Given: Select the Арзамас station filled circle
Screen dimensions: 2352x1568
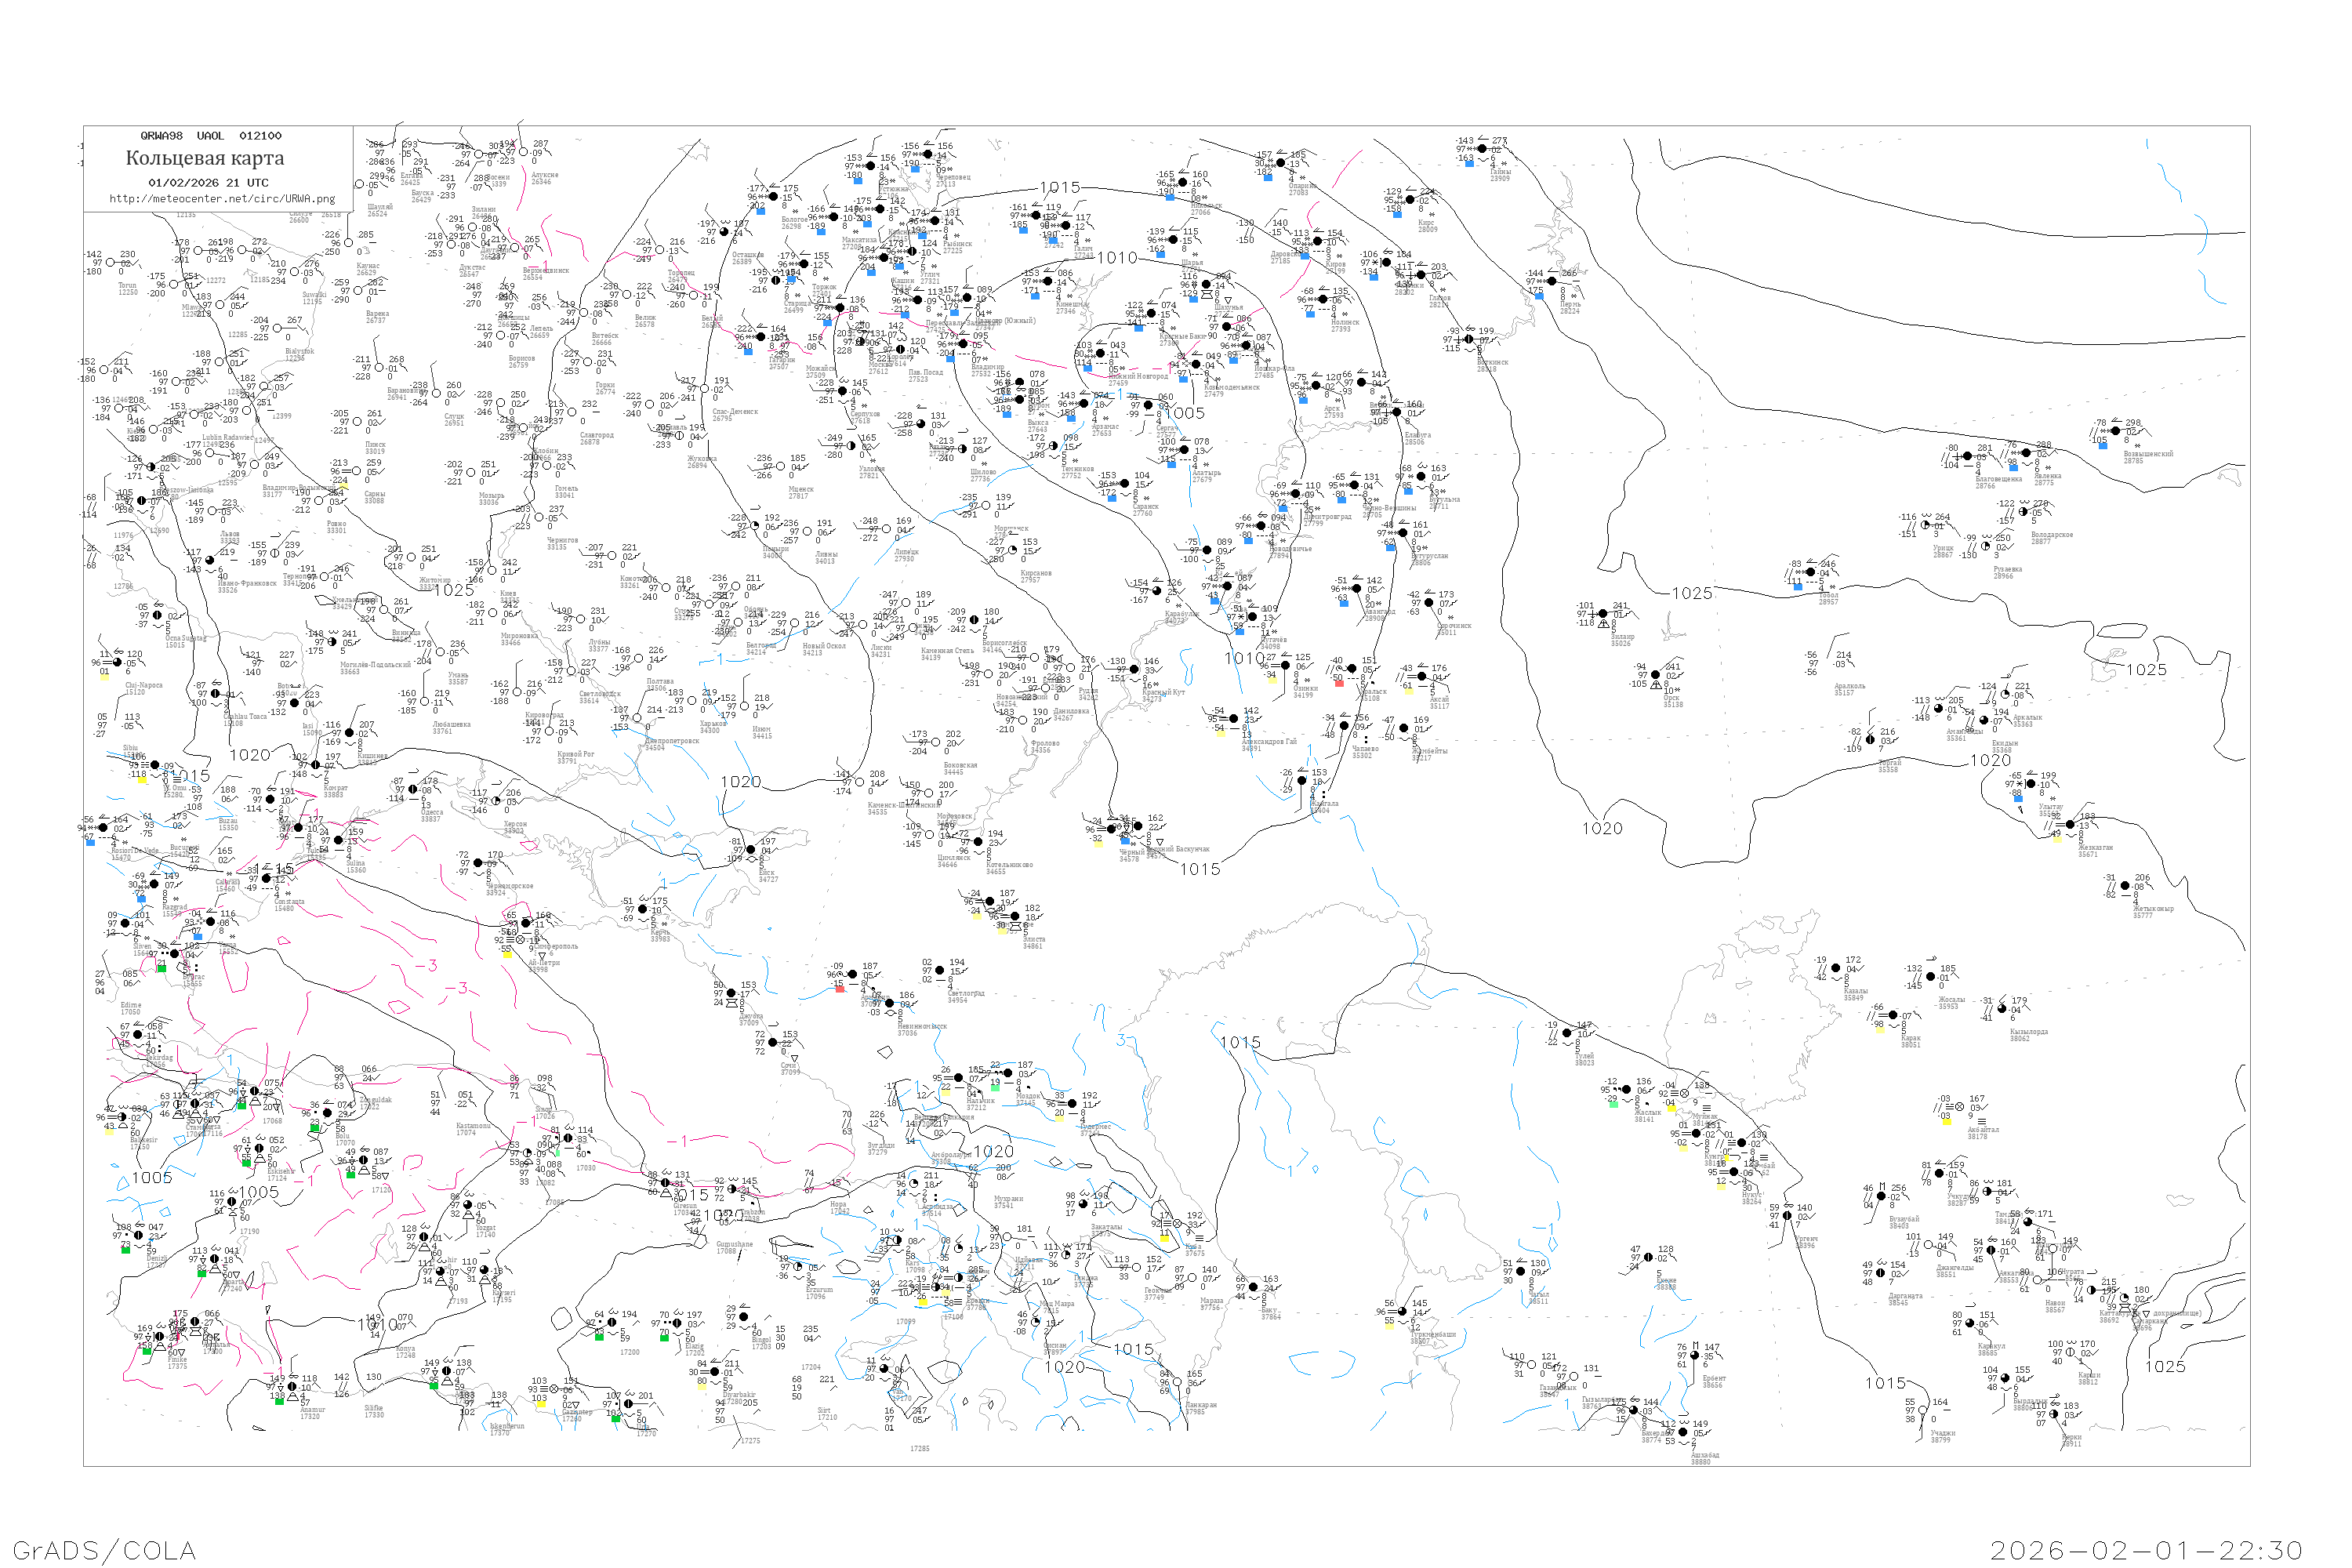Looking at the screenshot, I should point(1084,404).
